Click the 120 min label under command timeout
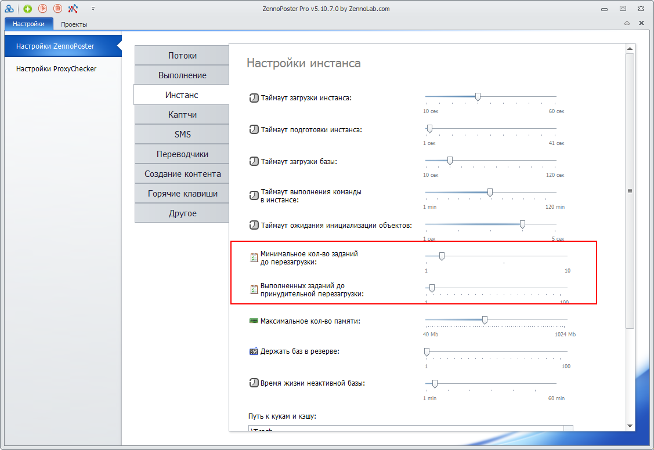 tap(555, 207)
